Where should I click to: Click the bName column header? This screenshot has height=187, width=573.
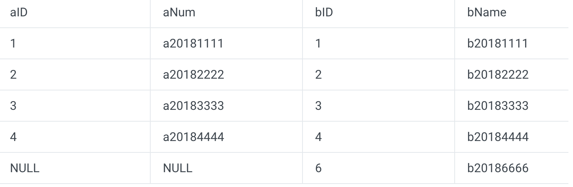[x=487, y=12]
